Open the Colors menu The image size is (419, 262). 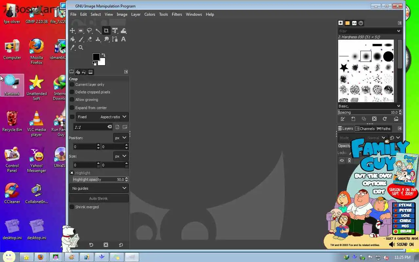pos(150,14)
